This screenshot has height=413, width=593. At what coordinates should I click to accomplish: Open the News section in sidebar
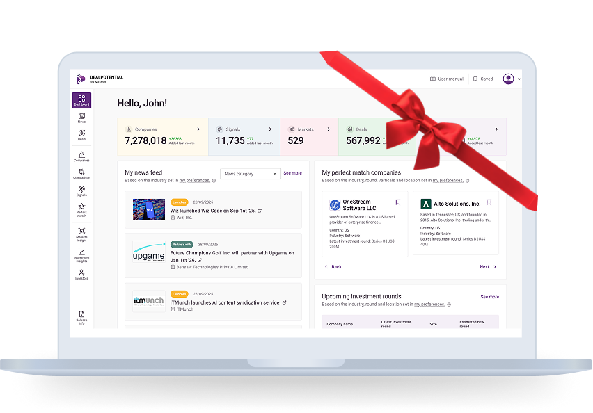click(x=81, y=118)
